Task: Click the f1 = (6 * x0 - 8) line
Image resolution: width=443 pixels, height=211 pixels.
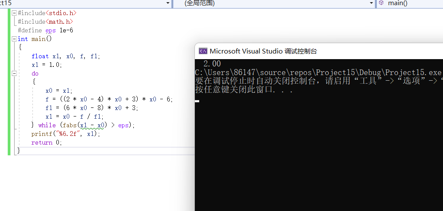Action: click(92, 108)
